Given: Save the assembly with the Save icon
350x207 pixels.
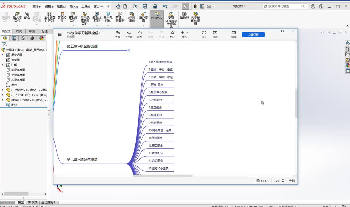Looking at the screenshot, I should 145,6.
